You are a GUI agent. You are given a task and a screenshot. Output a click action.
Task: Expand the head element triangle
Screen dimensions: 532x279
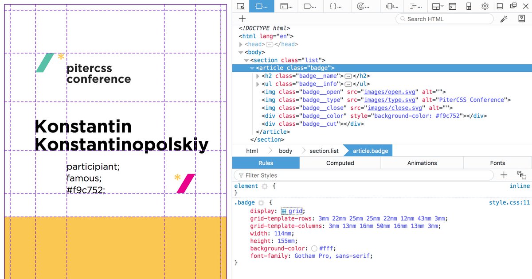[241, 44]
